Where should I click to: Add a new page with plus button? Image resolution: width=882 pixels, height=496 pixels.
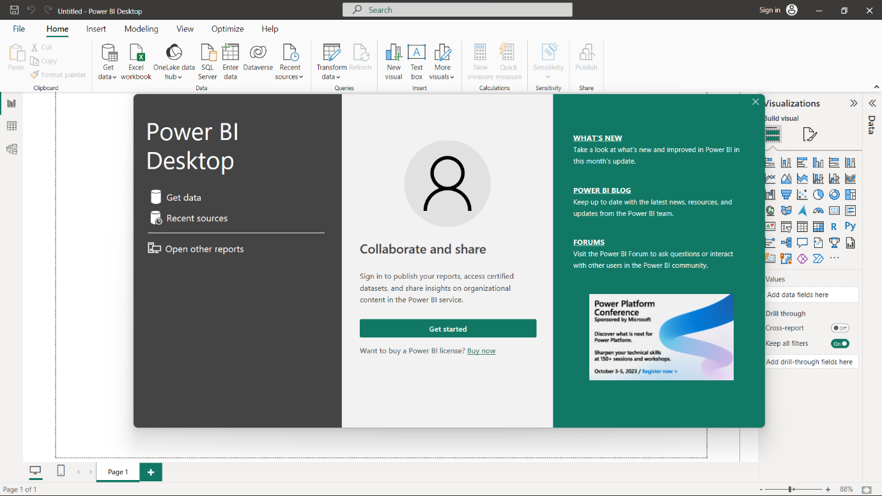coord(151,472)
